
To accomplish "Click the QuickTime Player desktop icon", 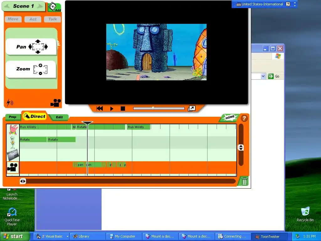I will coord(12,217).
